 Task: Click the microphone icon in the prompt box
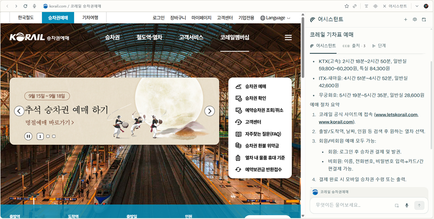(x=407, y=205)
